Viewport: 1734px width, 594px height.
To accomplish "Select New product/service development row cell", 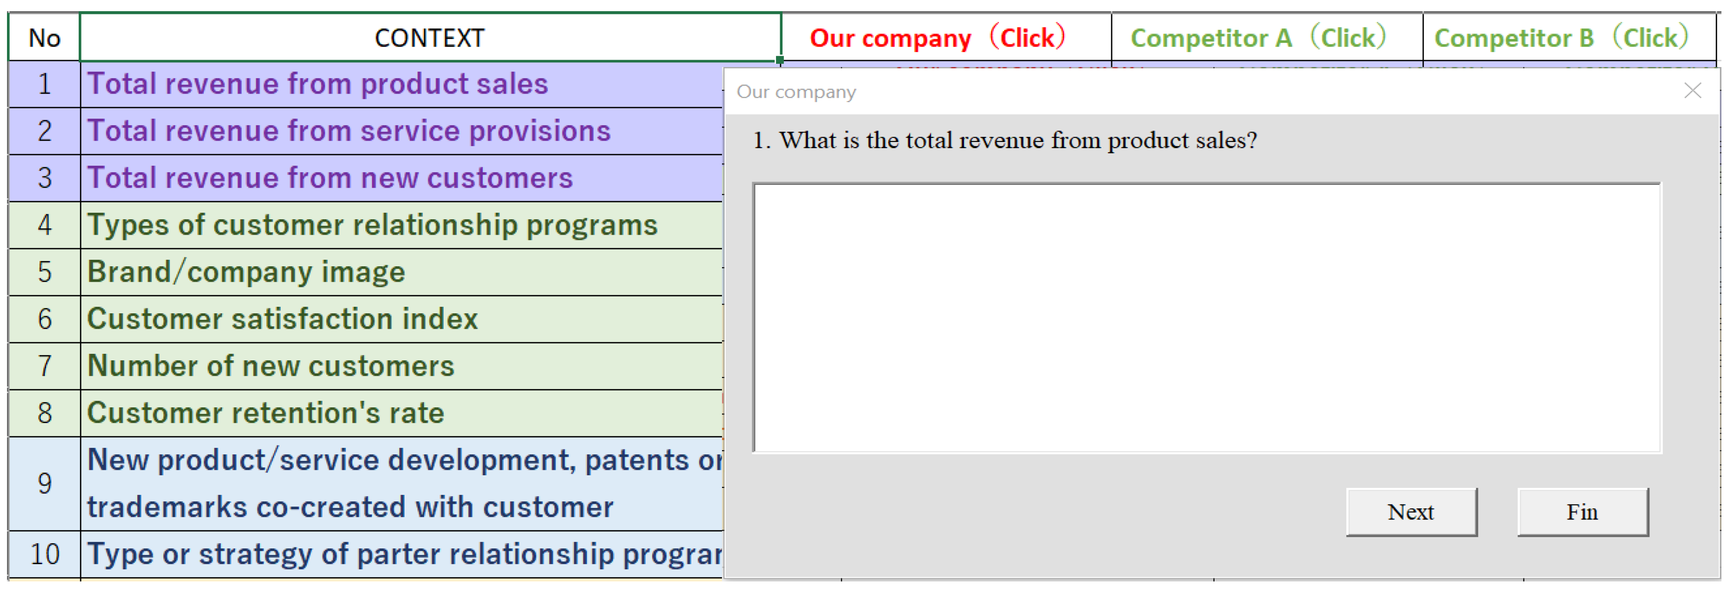I will 404,484.
